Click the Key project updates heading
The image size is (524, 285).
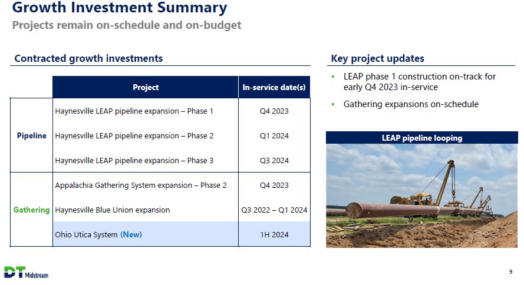pos(377,58)
